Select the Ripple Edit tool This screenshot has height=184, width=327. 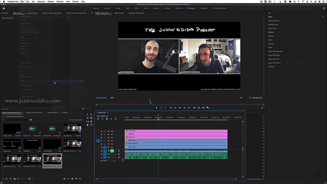click(87, 118)
